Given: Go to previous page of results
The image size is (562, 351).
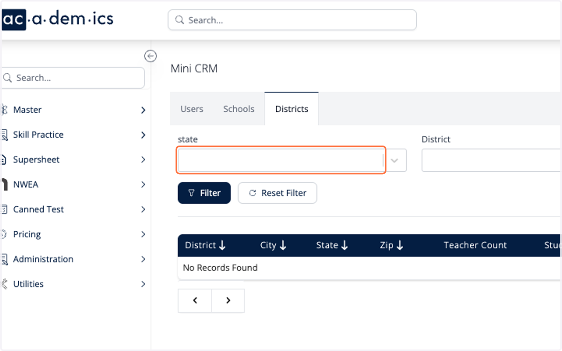Looking at the screenshot, I should (x=195, y=300).
